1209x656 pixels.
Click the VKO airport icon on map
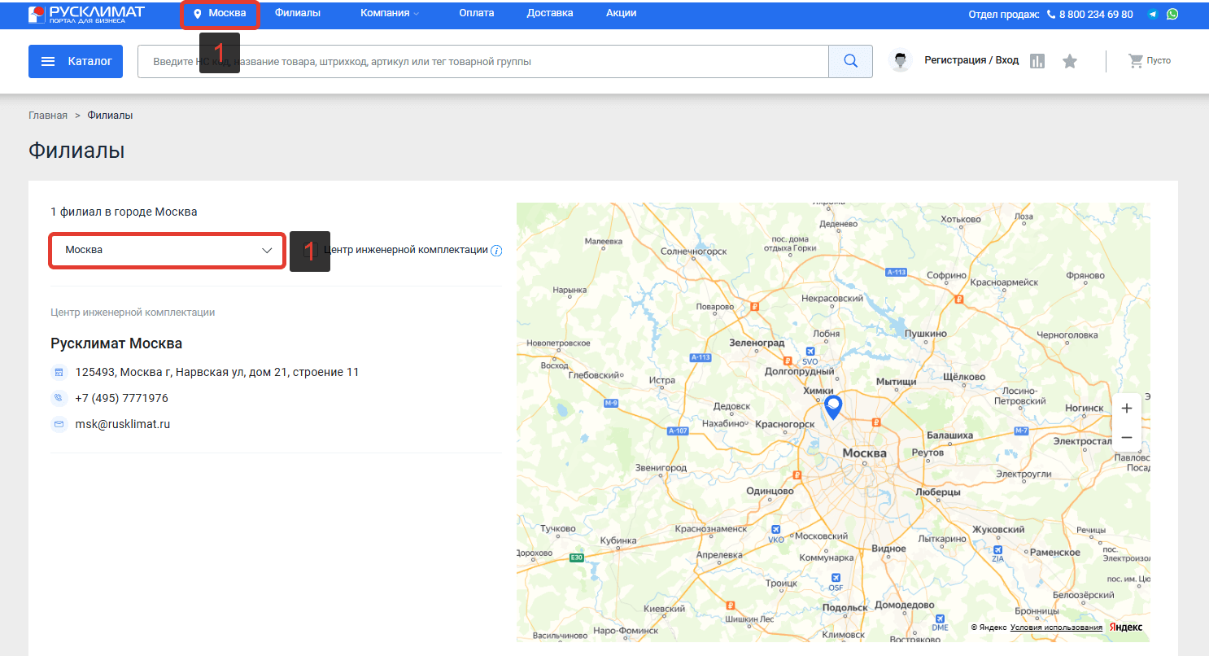[776, 529]
